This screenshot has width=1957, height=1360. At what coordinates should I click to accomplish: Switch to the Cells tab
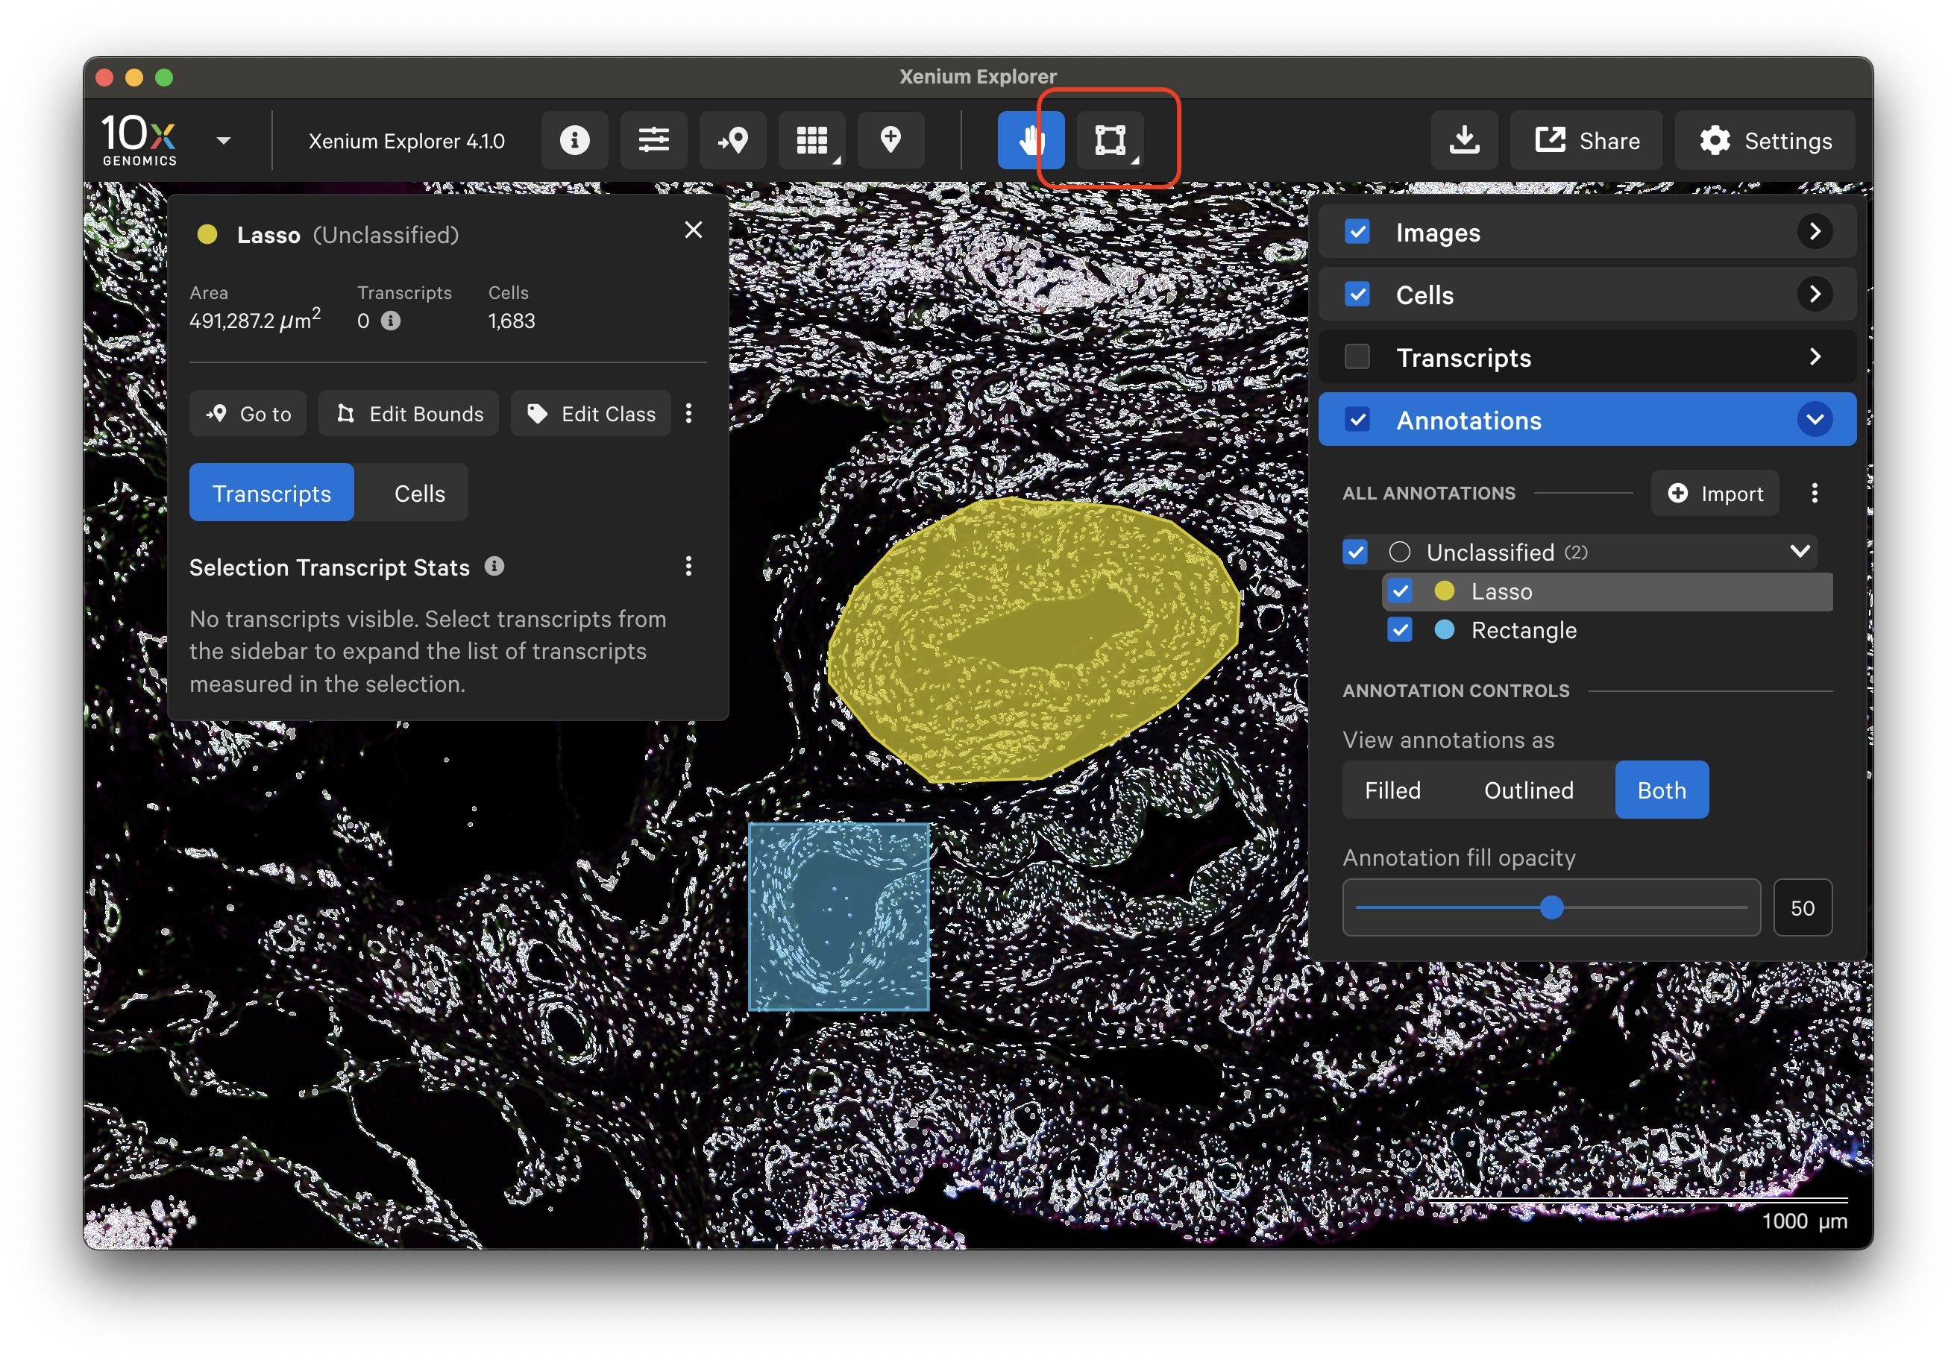419,494
